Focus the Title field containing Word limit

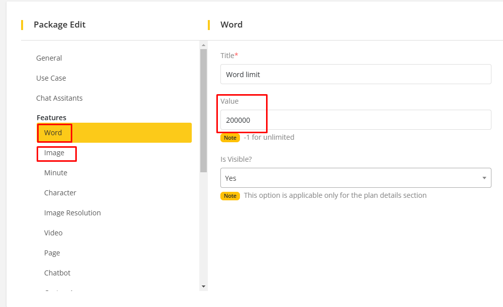pyautogui.click(x=355, y=74)
